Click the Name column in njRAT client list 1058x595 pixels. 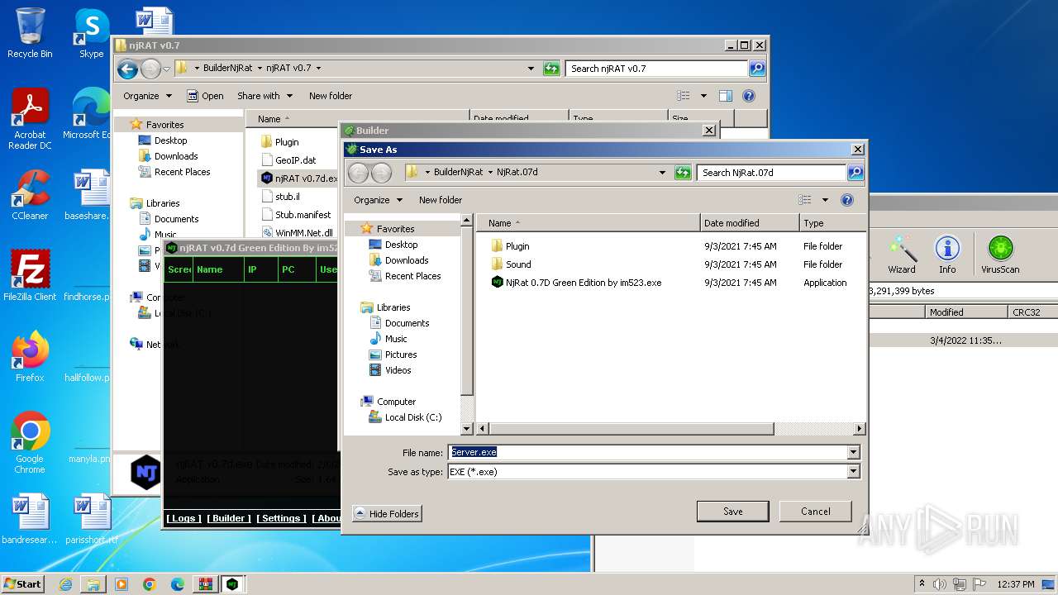pyautogui.click(x=218, y=269)
